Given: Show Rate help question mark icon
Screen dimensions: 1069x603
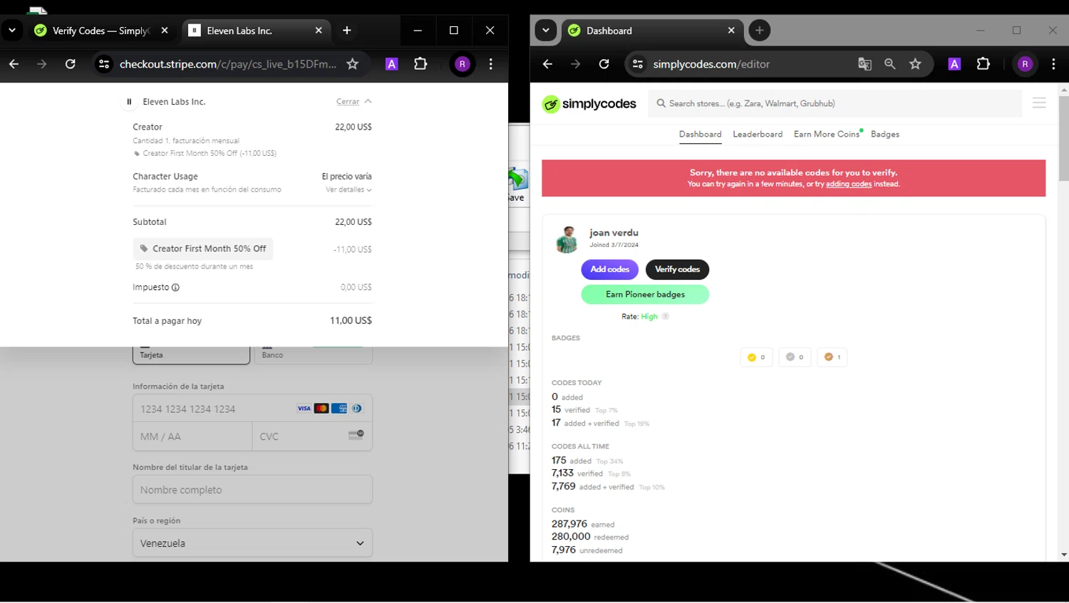Looking at the screenshot, I should pyautogui.click(x=665, y=317).
